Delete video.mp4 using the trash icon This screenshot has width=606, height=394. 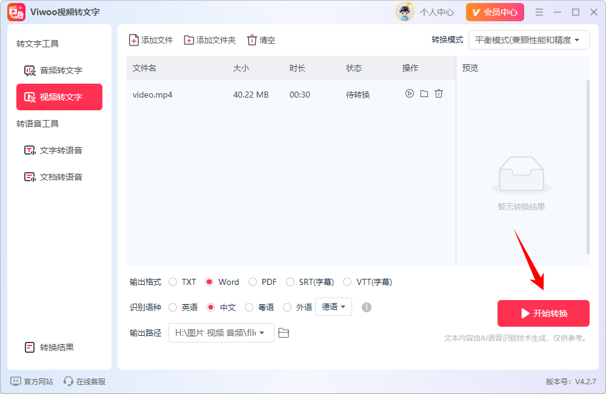click(439, 93)
